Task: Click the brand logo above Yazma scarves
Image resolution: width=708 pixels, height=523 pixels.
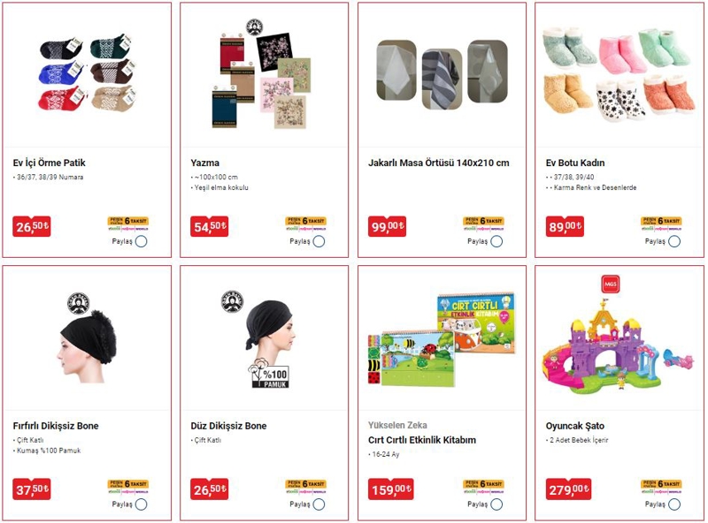Action: point(254,27)
